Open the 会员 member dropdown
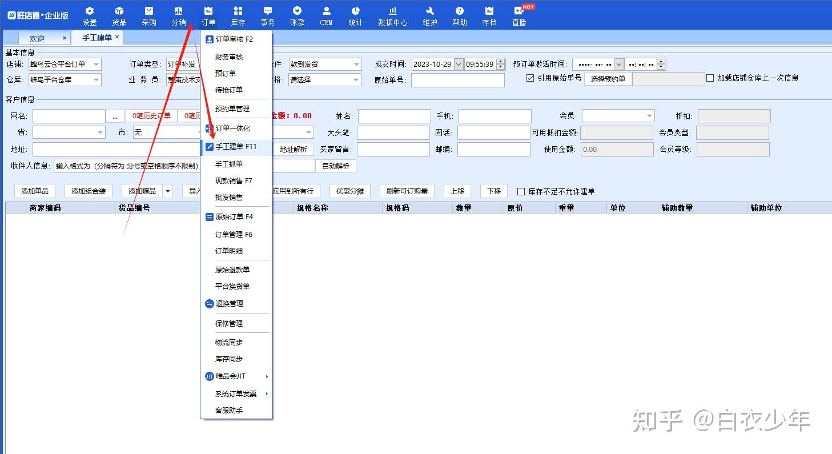 (x=649, y=116)
